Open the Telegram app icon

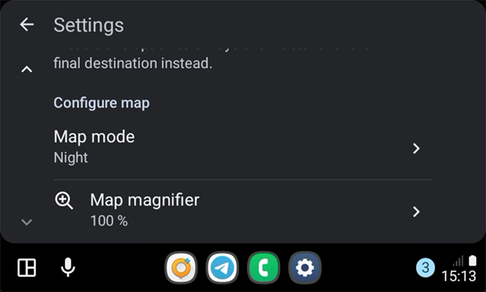click(222, 268)
